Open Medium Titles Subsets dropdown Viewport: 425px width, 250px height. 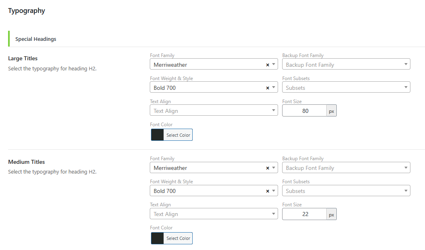(x=346, y=191)
